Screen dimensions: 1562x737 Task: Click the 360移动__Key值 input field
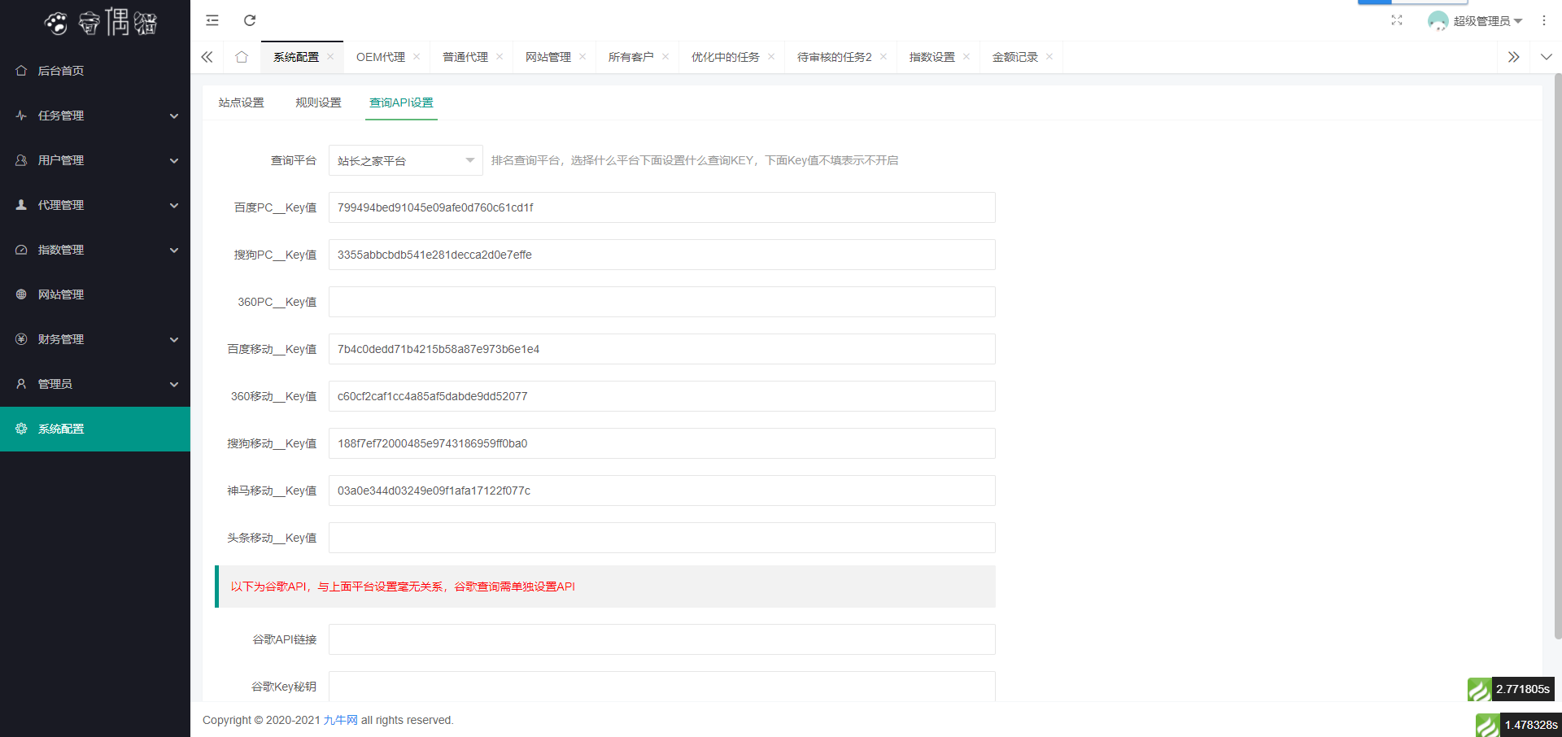662,396
